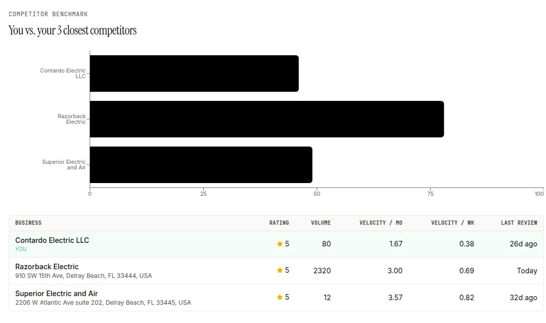The height and width of the screenshot is (323, 546).
Task: Click monthly velocity value 1.67
Action: coord(396,244)
